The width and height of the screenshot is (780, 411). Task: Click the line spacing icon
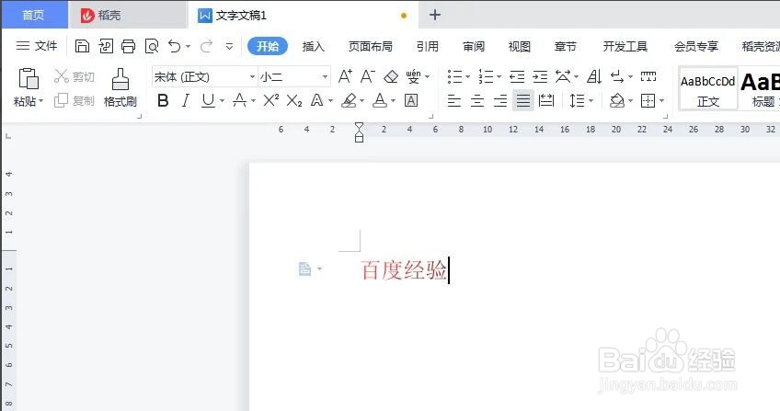(x=577, y=101)
